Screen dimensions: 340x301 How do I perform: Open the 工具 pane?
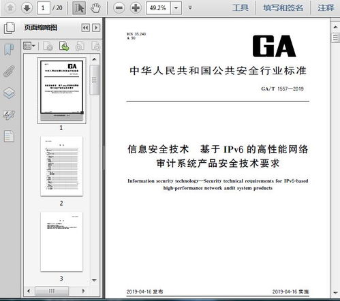(x=241, y=8)
